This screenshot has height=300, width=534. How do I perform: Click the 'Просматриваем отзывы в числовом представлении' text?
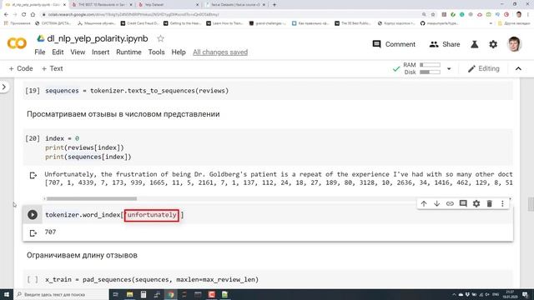pos(123,114)
